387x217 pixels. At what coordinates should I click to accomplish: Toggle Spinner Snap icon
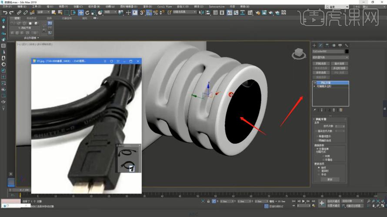click(x=162, y=13)
